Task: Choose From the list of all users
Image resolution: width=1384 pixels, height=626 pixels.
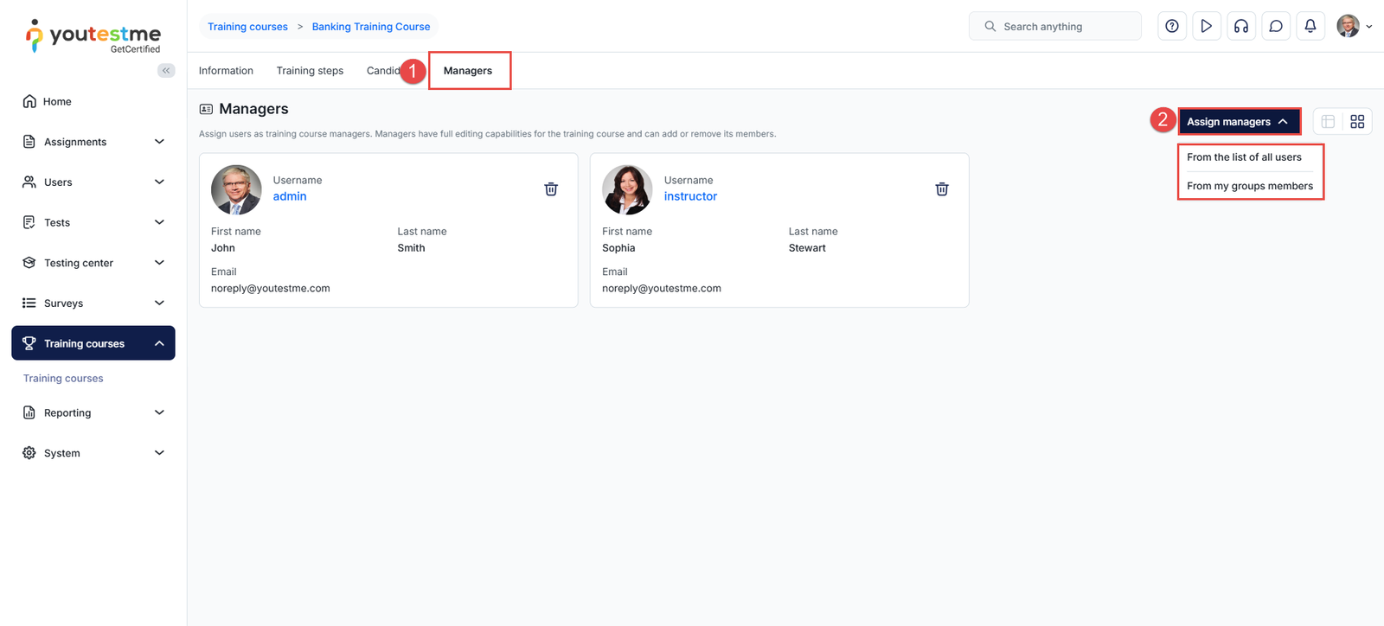Action: click(1243, 157)
